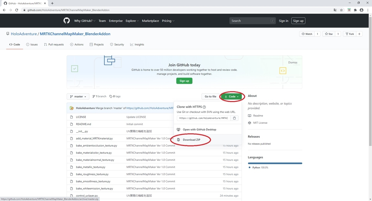The height and width of the screenshot is (201, 372).
Task: Open add_material_MRTKmaterial.py file
Action: 94,138
